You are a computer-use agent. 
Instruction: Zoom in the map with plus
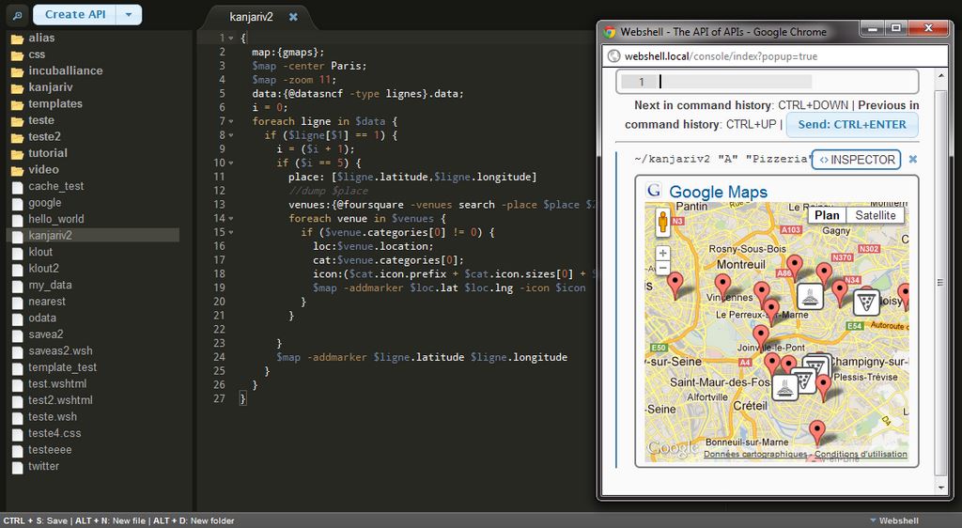pyautogui.click(x=662, y=253)
